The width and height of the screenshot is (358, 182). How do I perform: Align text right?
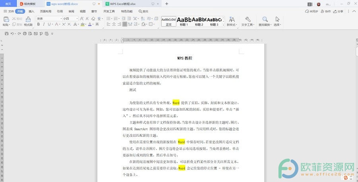119,24
